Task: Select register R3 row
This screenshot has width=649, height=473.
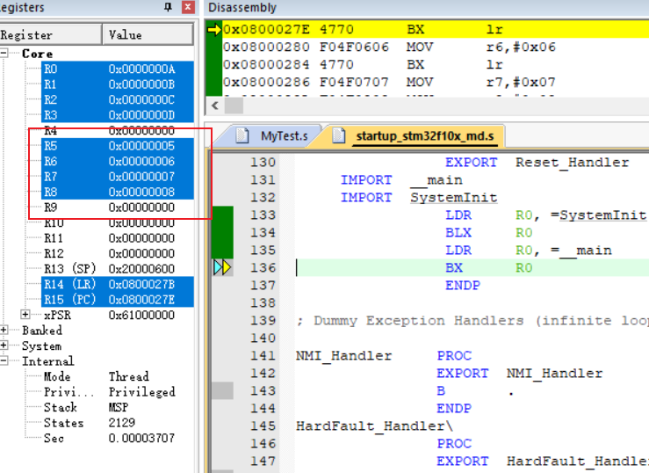Action: pyautogui.click(x=118, y=114)
